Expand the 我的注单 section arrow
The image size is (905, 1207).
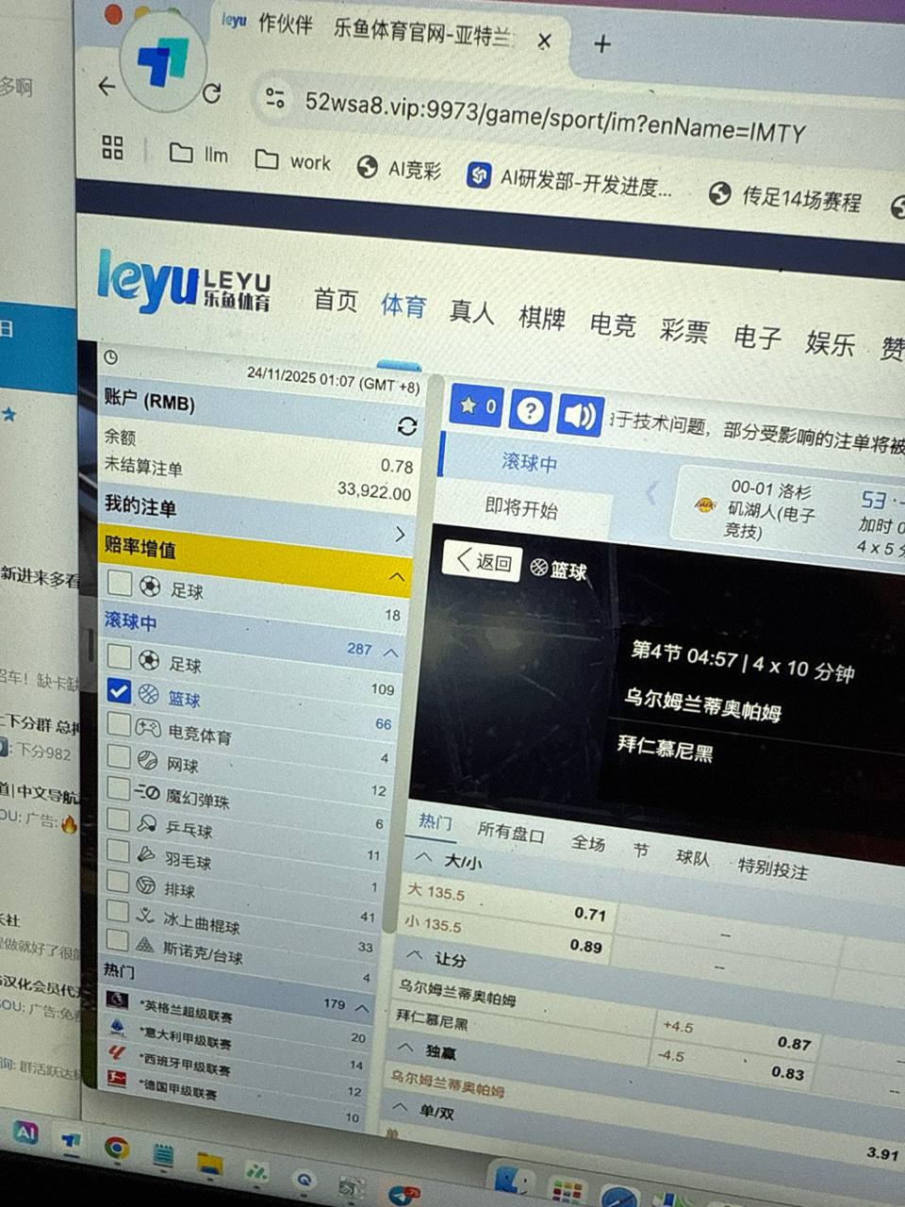(x=400, y=534)
